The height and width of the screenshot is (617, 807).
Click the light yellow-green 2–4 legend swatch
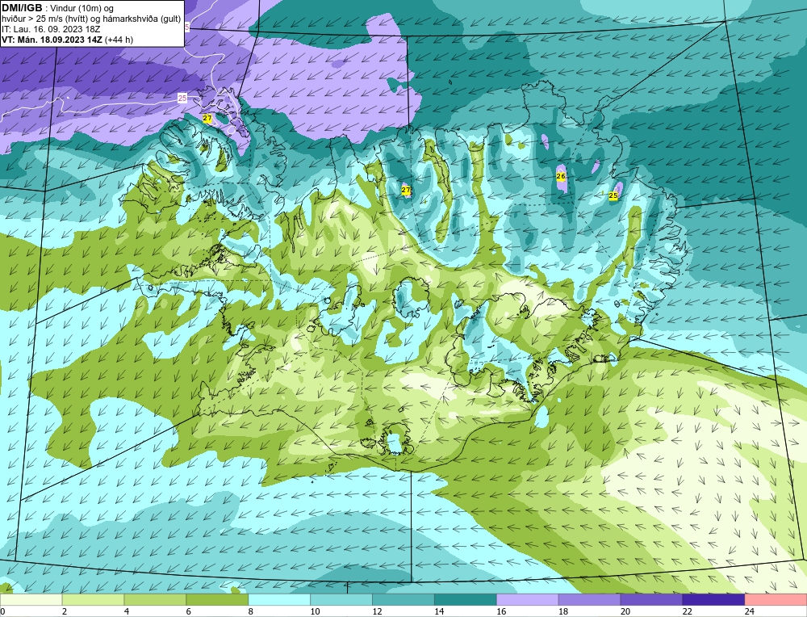(93, 600)
